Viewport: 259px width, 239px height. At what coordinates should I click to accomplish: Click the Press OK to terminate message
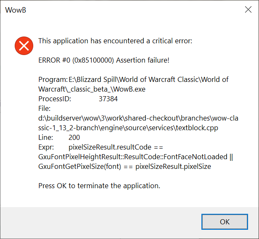(x=99, y=185)
